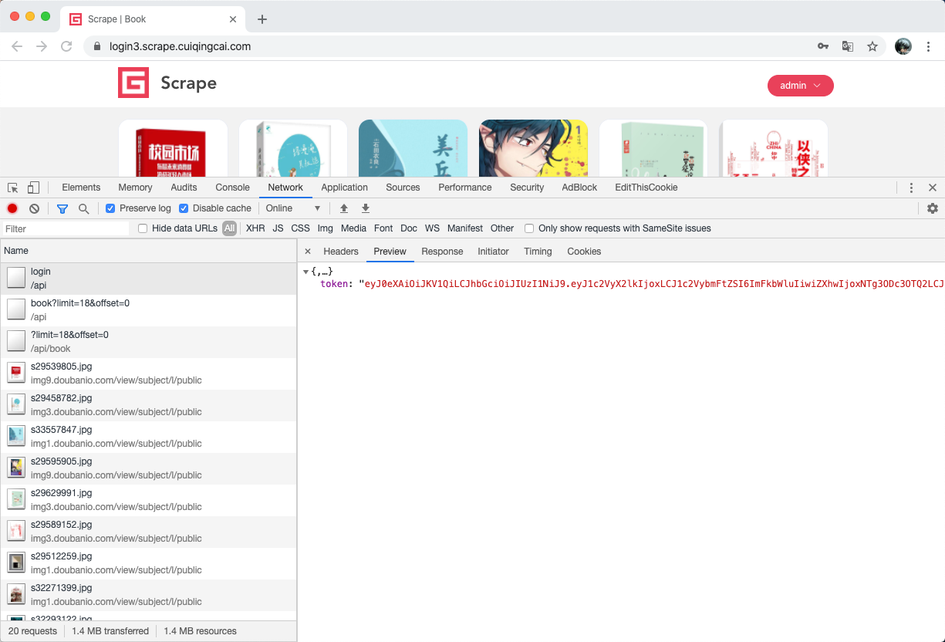Enable Only show requests with SameSite issues
945x642 pixels.
pyautogui.click(x=529, y=228)
